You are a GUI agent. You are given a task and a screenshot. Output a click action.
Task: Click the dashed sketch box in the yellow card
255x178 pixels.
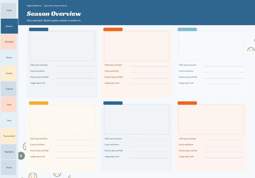click(62, 120)
